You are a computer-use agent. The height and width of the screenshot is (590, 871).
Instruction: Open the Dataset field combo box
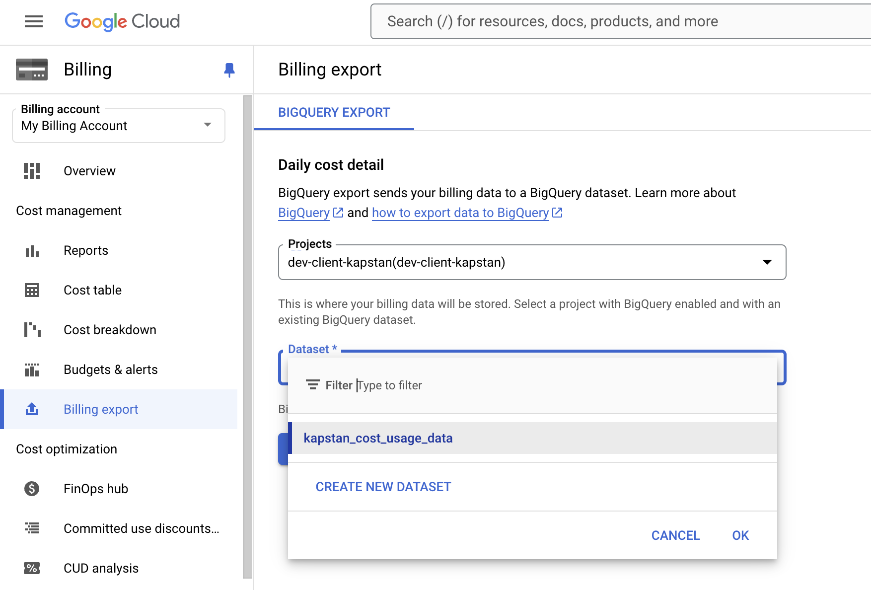tap(532, 368)
